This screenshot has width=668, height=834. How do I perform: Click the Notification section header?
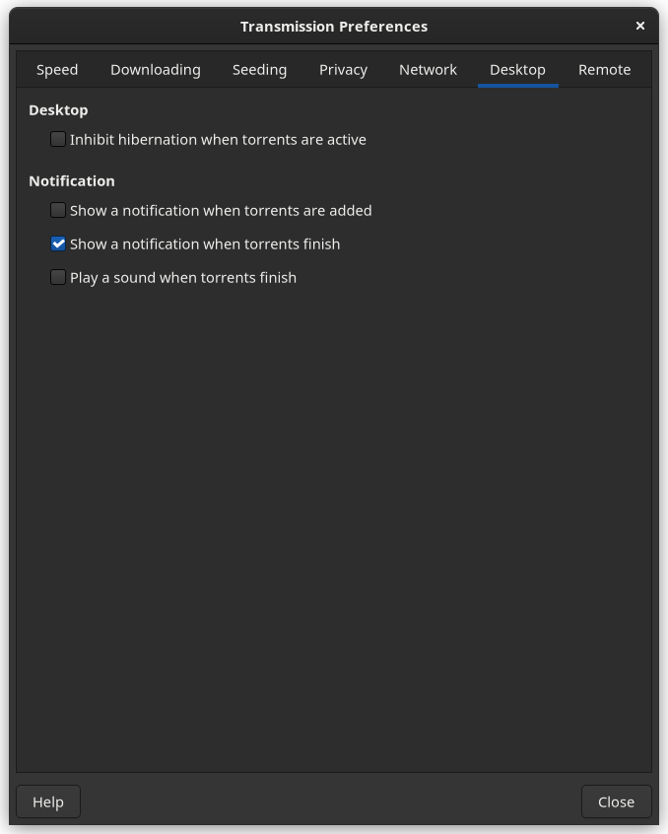pos(72,180)
